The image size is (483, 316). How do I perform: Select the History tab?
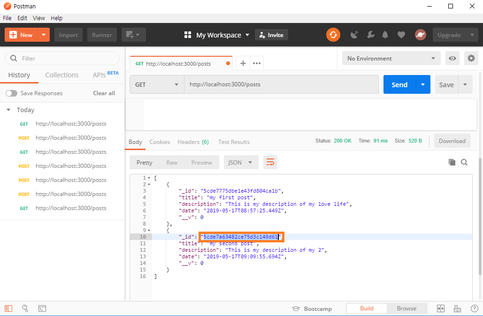pos(19,75)
